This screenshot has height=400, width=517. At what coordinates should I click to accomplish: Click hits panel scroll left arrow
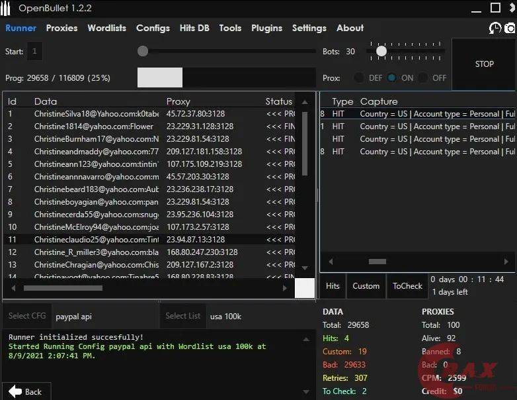tap(331, 262)
